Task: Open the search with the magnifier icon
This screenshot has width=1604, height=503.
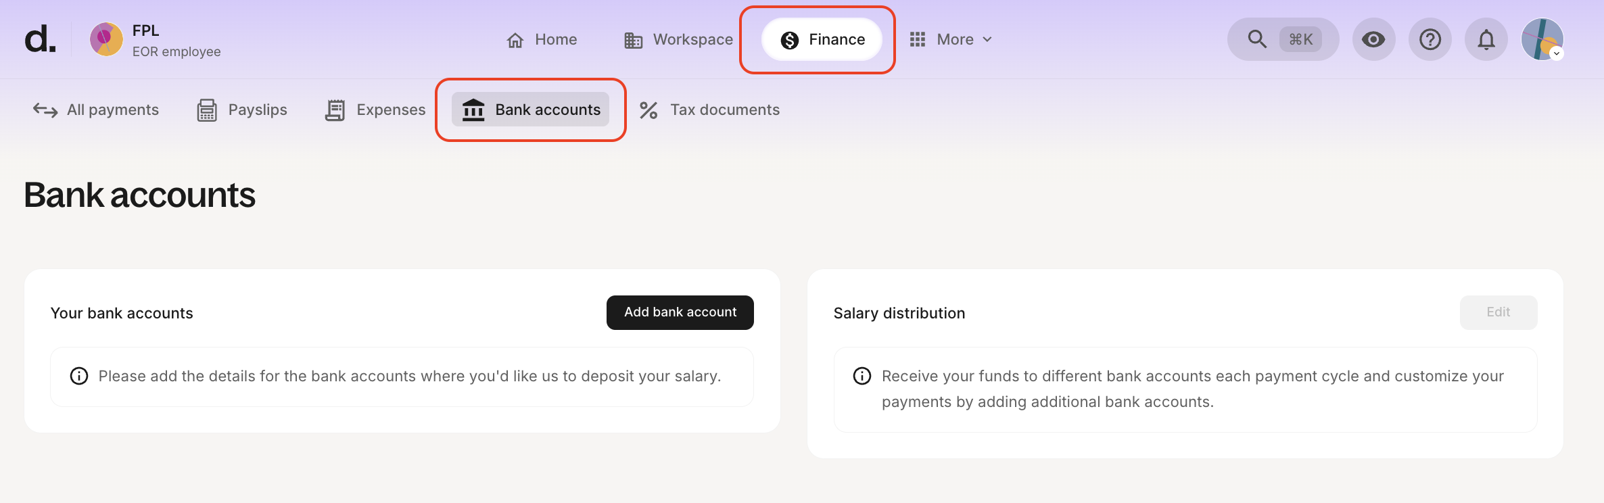Action: point(1256,39)
